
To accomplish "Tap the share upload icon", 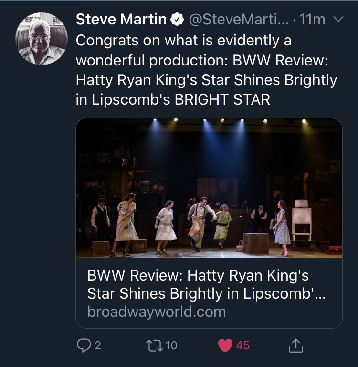I will 296,345.
